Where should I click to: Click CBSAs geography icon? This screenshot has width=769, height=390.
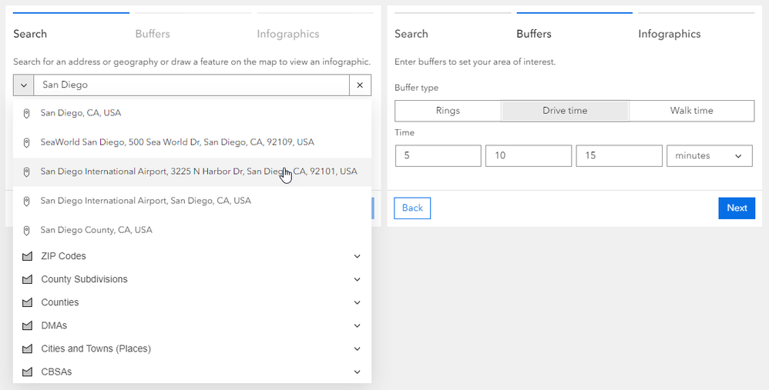click(x=28, y=372)
